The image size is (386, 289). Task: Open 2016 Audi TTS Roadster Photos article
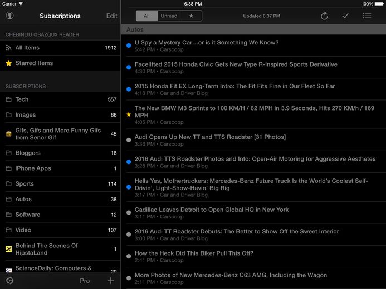253,162
